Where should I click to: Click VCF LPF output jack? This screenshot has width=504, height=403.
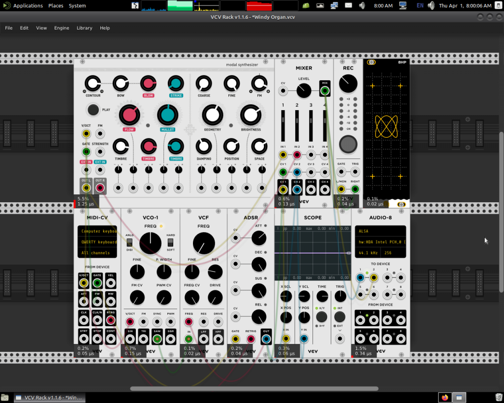pos(203,339)
